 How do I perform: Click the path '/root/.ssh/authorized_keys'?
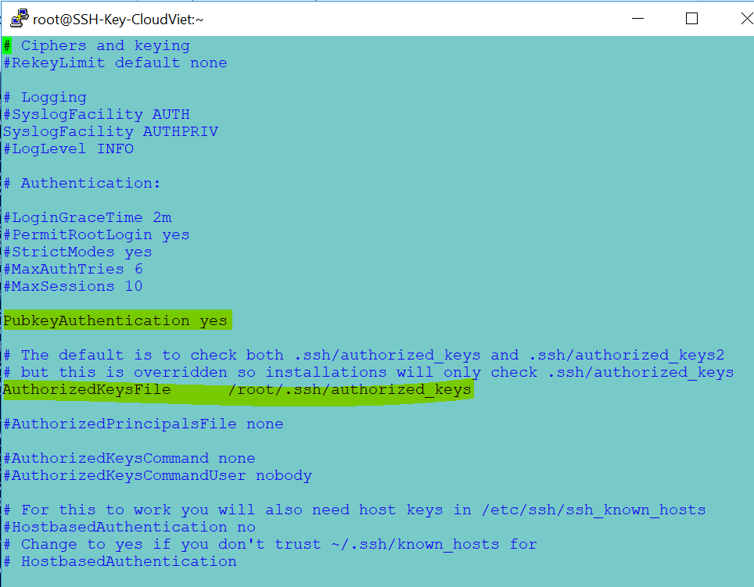[350, 389]
